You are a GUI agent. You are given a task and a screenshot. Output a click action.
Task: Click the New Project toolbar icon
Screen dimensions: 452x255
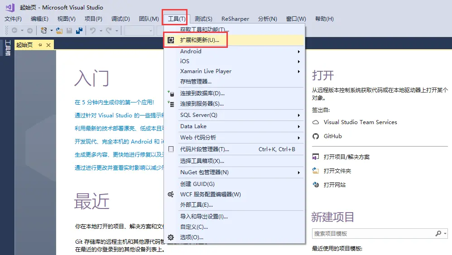pyautogui.click(x=44, y=30)
